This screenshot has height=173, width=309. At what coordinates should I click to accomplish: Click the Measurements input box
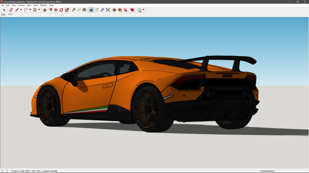[291, 171]
